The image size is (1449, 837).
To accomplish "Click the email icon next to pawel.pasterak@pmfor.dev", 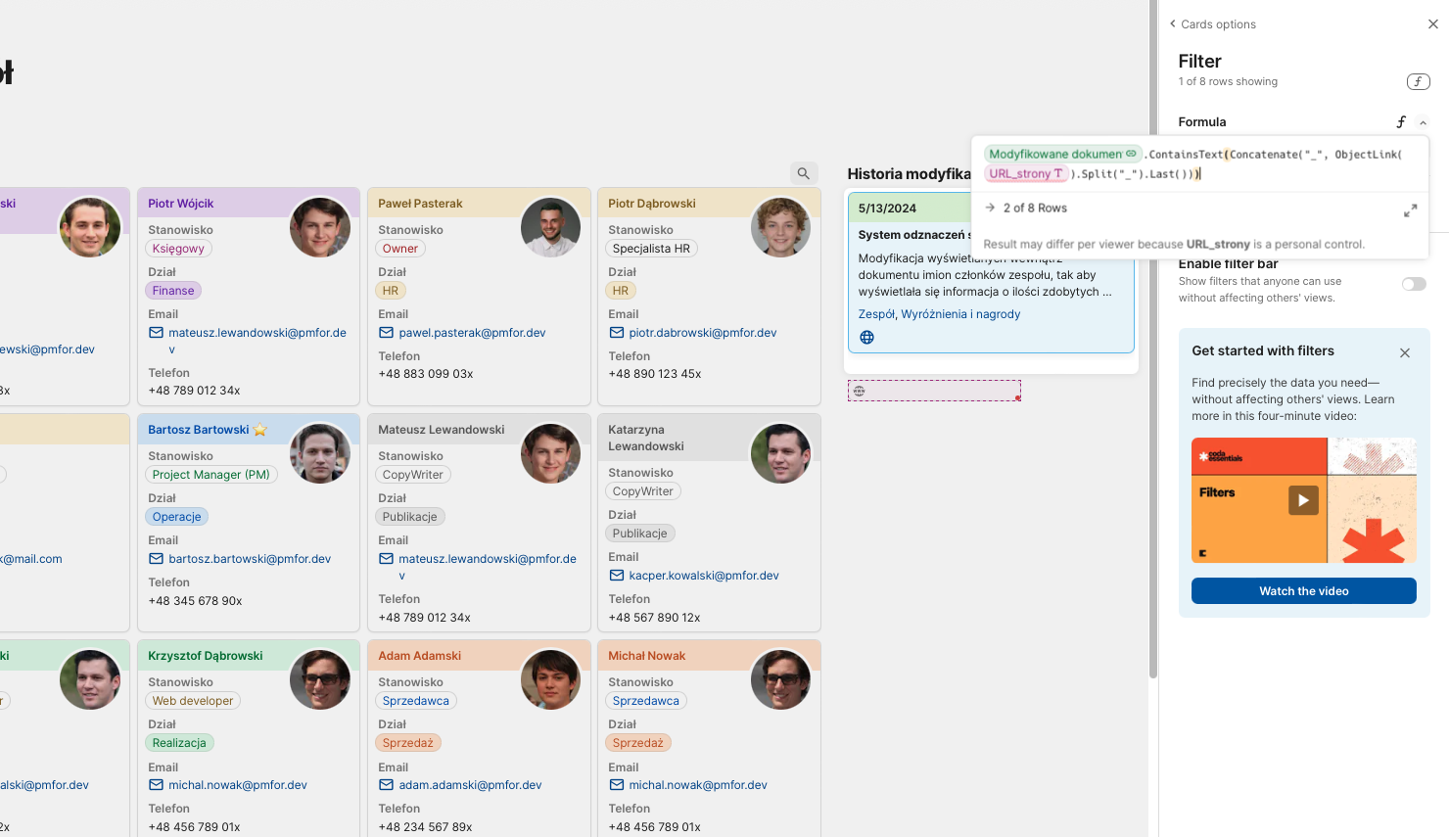I will 386,333.
